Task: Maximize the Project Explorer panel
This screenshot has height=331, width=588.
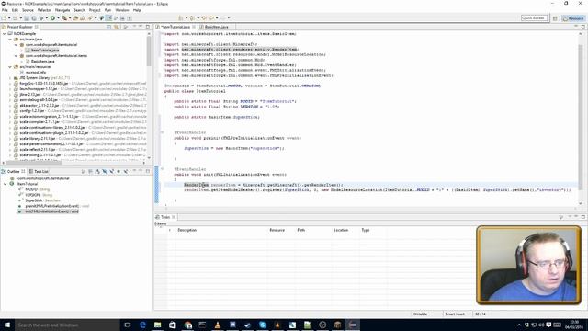Action: pyautogui.click(x=148, y=27)
